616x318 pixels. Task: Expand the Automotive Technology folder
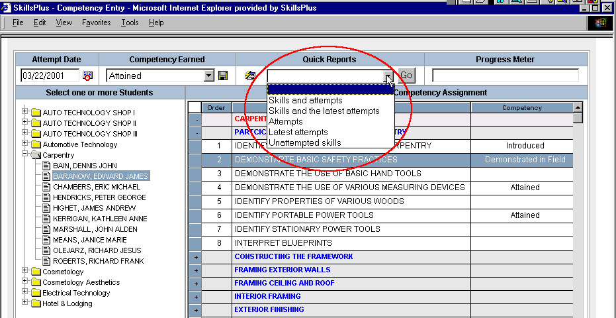click(x=25, y=144)
